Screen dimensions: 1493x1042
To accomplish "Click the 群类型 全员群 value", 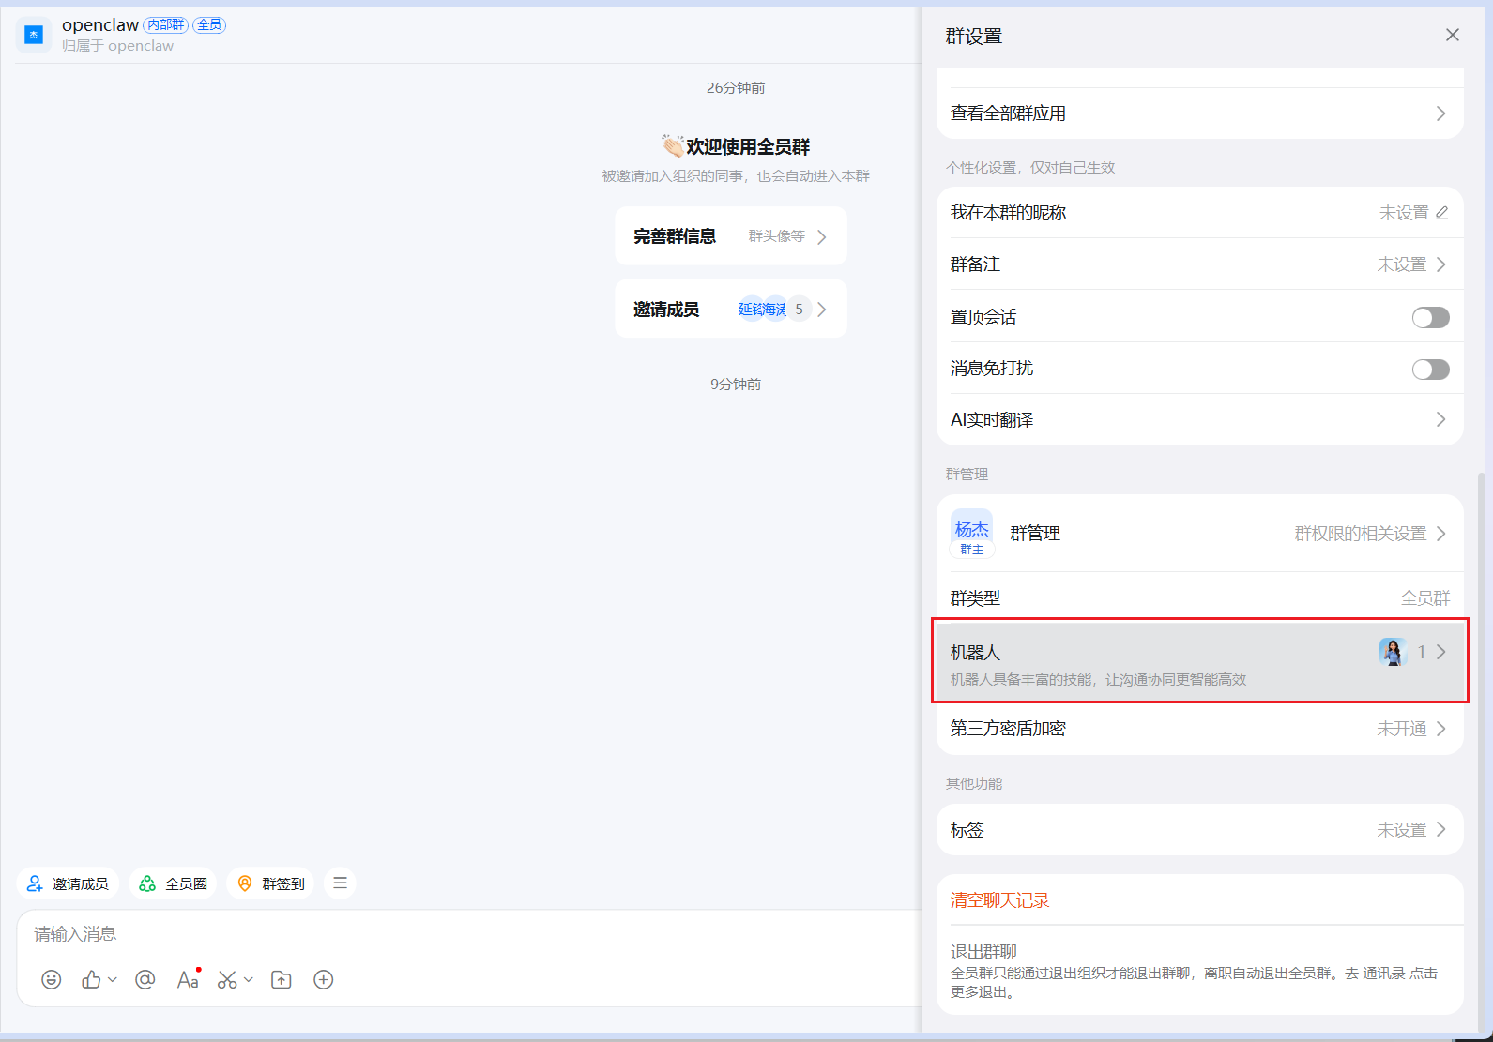I will pyautogui.click(x=1425, y=598).
